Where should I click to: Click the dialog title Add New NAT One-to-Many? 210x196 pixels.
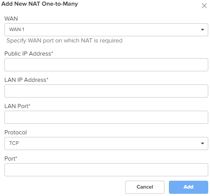coord(39,4)
